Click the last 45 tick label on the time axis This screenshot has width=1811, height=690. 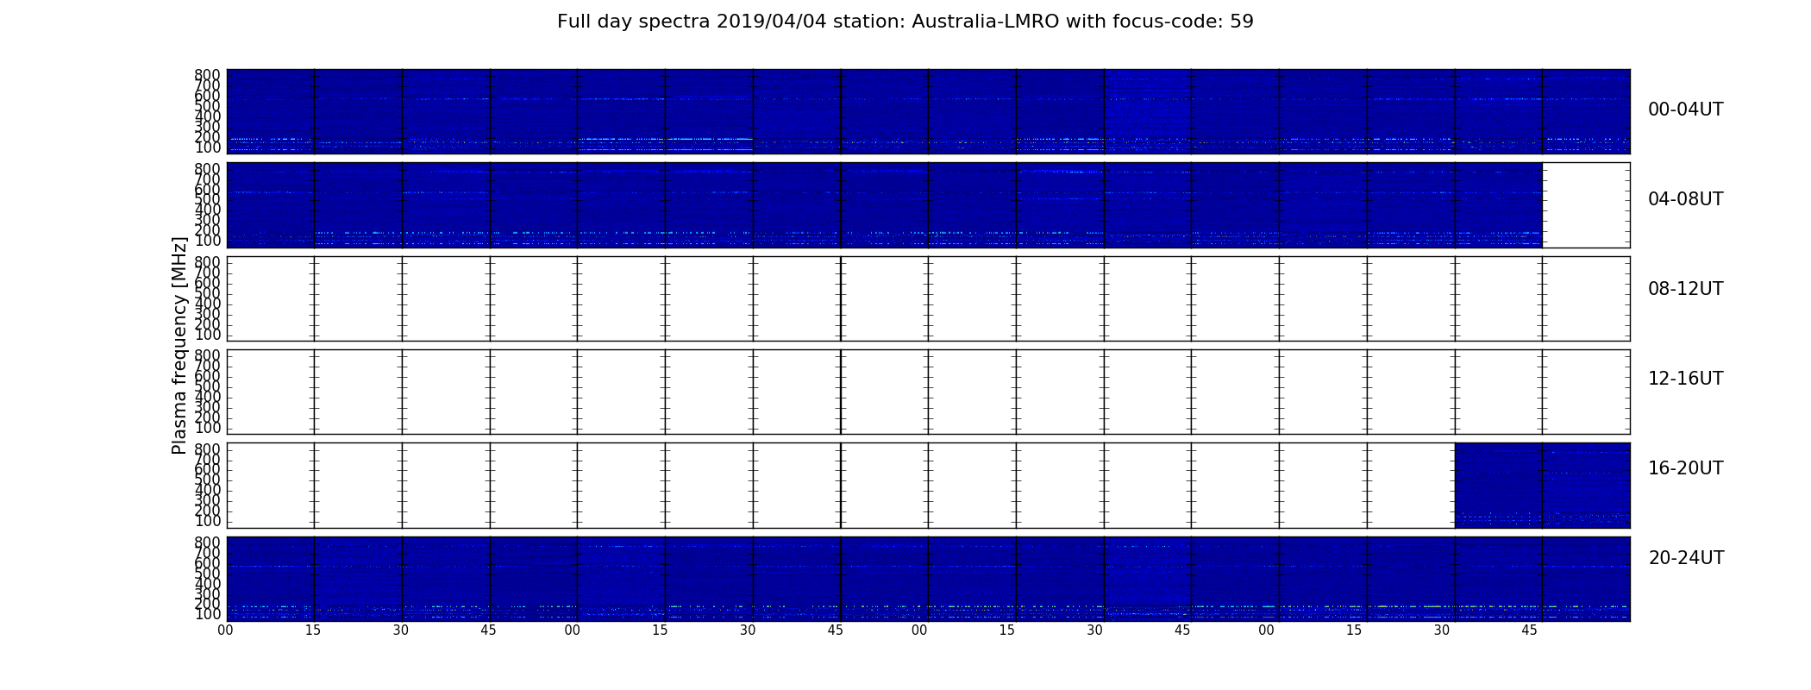tap(1529, 630)
